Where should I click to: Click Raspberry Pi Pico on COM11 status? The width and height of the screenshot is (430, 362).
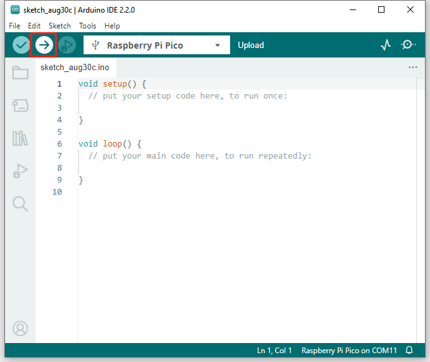coord(349,351)
